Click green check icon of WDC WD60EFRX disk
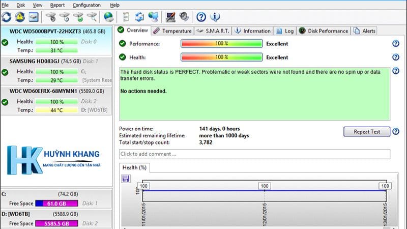Viewport: 407px width, 229px height. (5, 102)
